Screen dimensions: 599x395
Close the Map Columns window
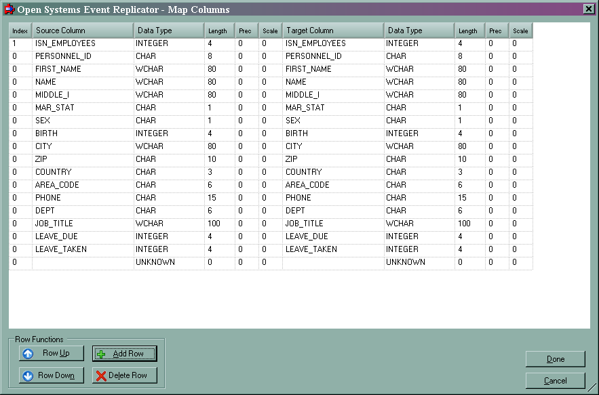tap(588, 9)
